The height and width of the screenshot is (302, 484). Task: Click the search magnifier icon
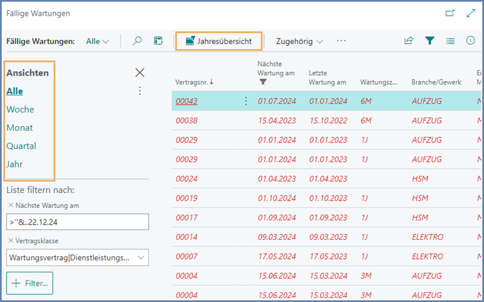[137, 41]
